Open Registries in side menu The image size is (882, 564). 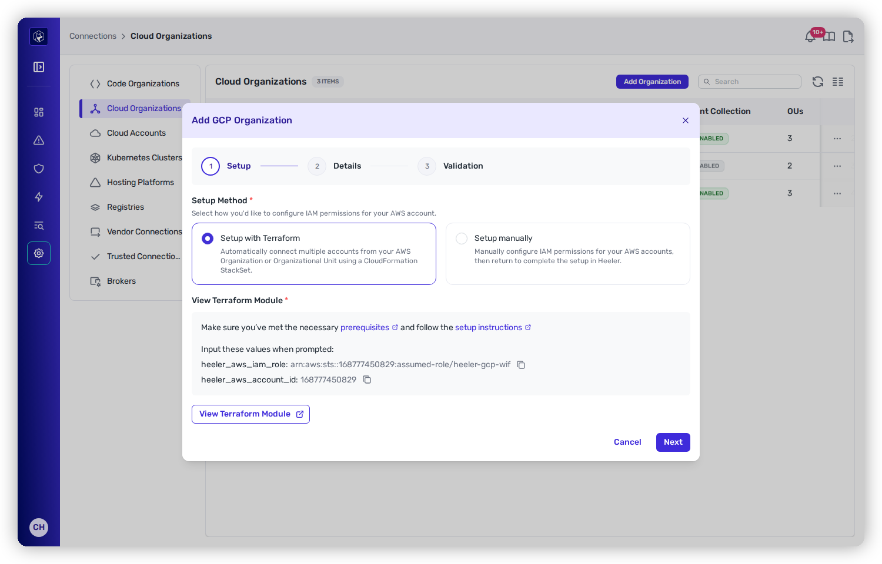pyautogui.click(x=135, y=207)
